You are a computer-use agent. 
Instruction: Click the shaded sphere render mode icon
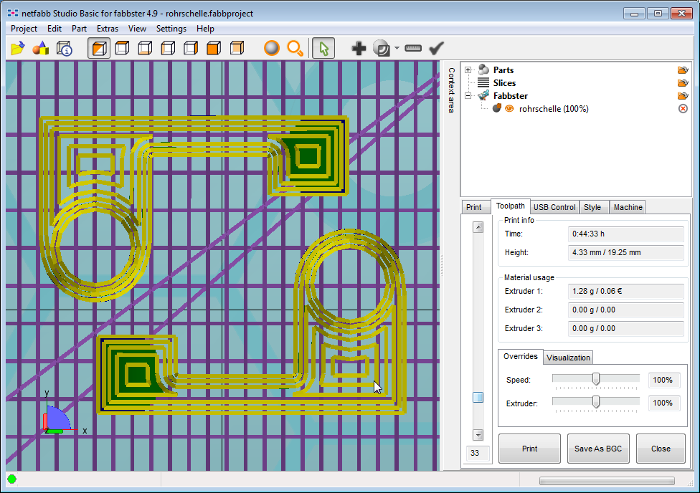coord(271,48)
